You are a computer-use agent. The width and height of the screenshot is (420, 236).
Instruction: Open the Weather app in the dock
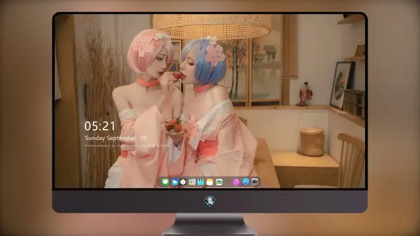tap(174, 182)
